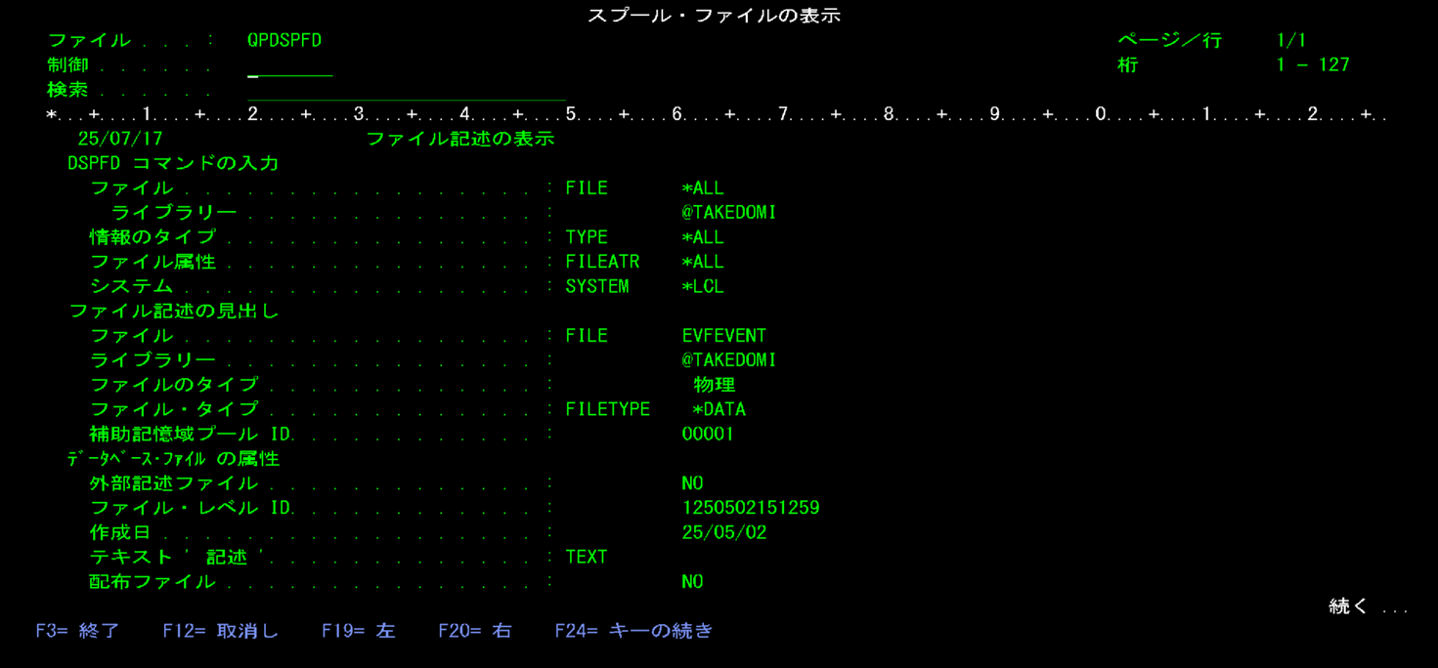Click the creation date 25/05/02
The width and height of the screenshot is (1438, 668).
[724, 532]
